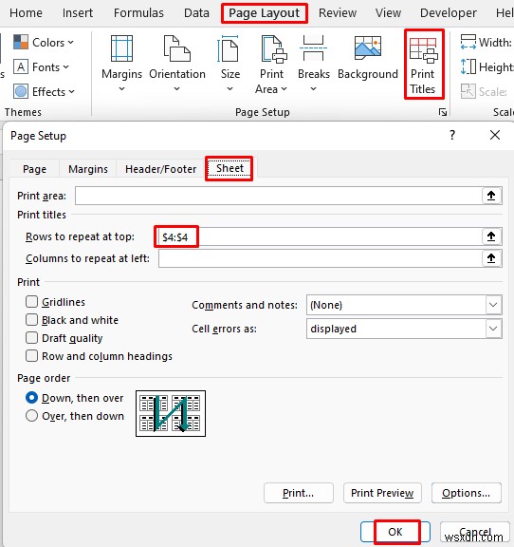
Task: Click the Page Setup dialog launcher arrow
Action: point(443,112)
